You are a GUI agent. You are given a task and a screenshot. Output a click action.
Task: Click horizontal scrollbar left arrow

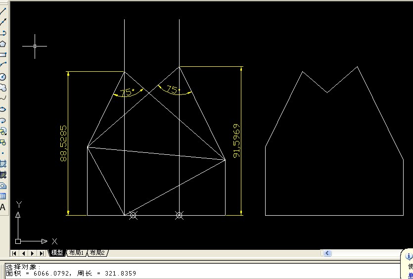coord(327,253)
